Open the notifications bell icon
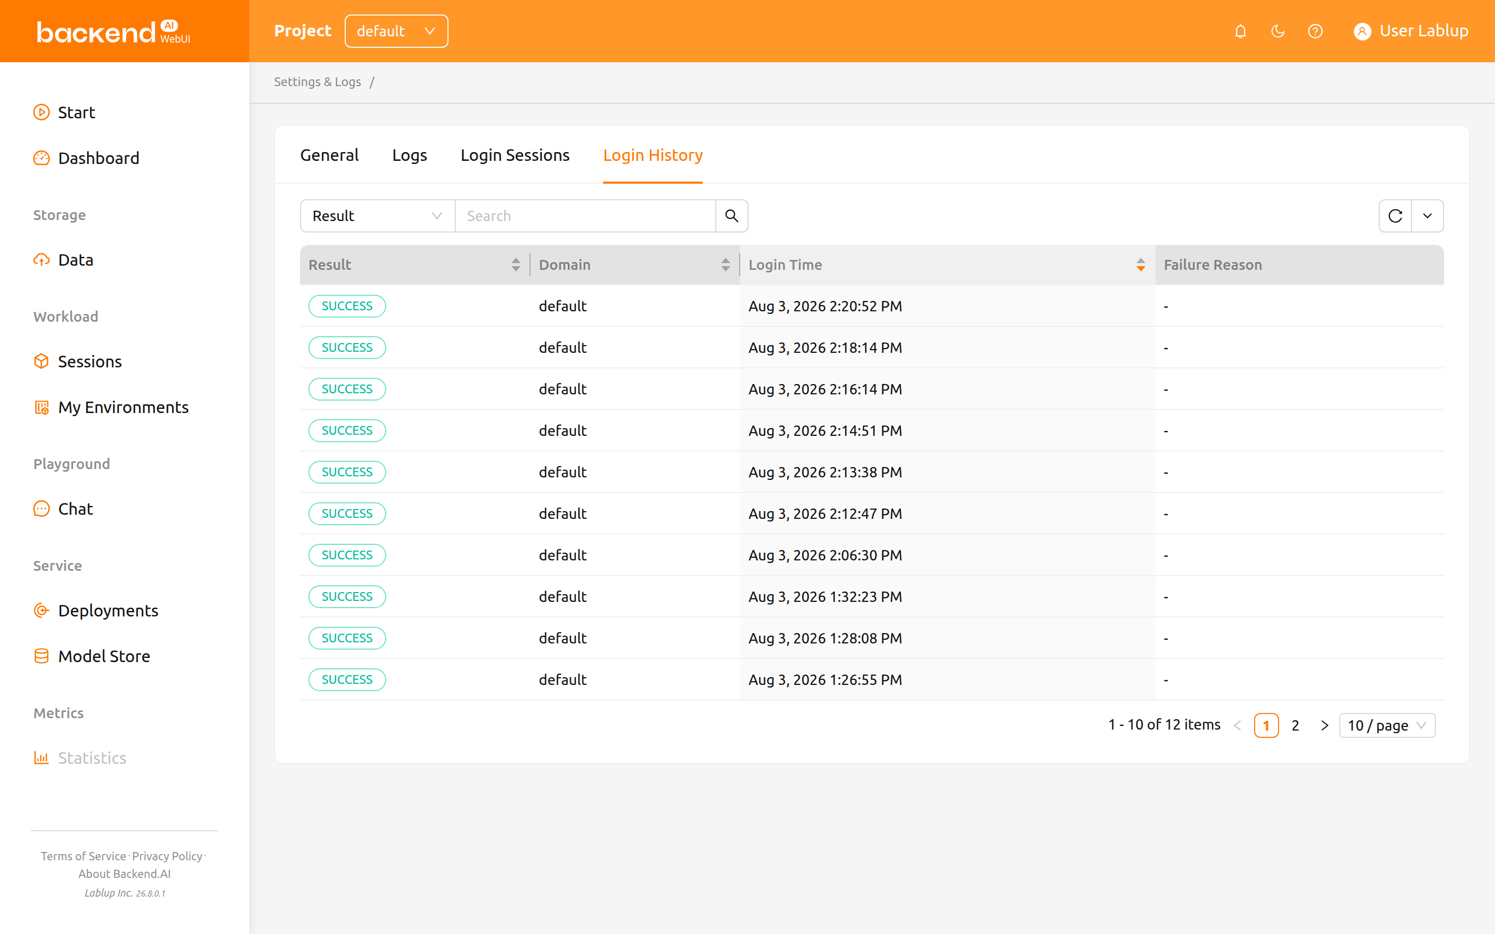This screenshot has height=934, width=1495. coord(1241,31)
